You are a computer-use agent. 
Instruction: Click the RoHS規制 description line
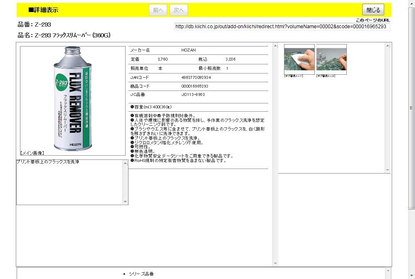pos(178,161)
